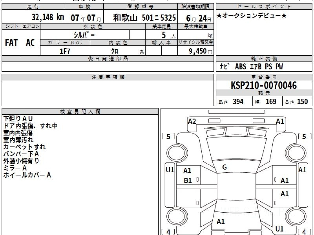Click the 車検 header
Viewport: 314px width, 235px height.
(84, 7)
